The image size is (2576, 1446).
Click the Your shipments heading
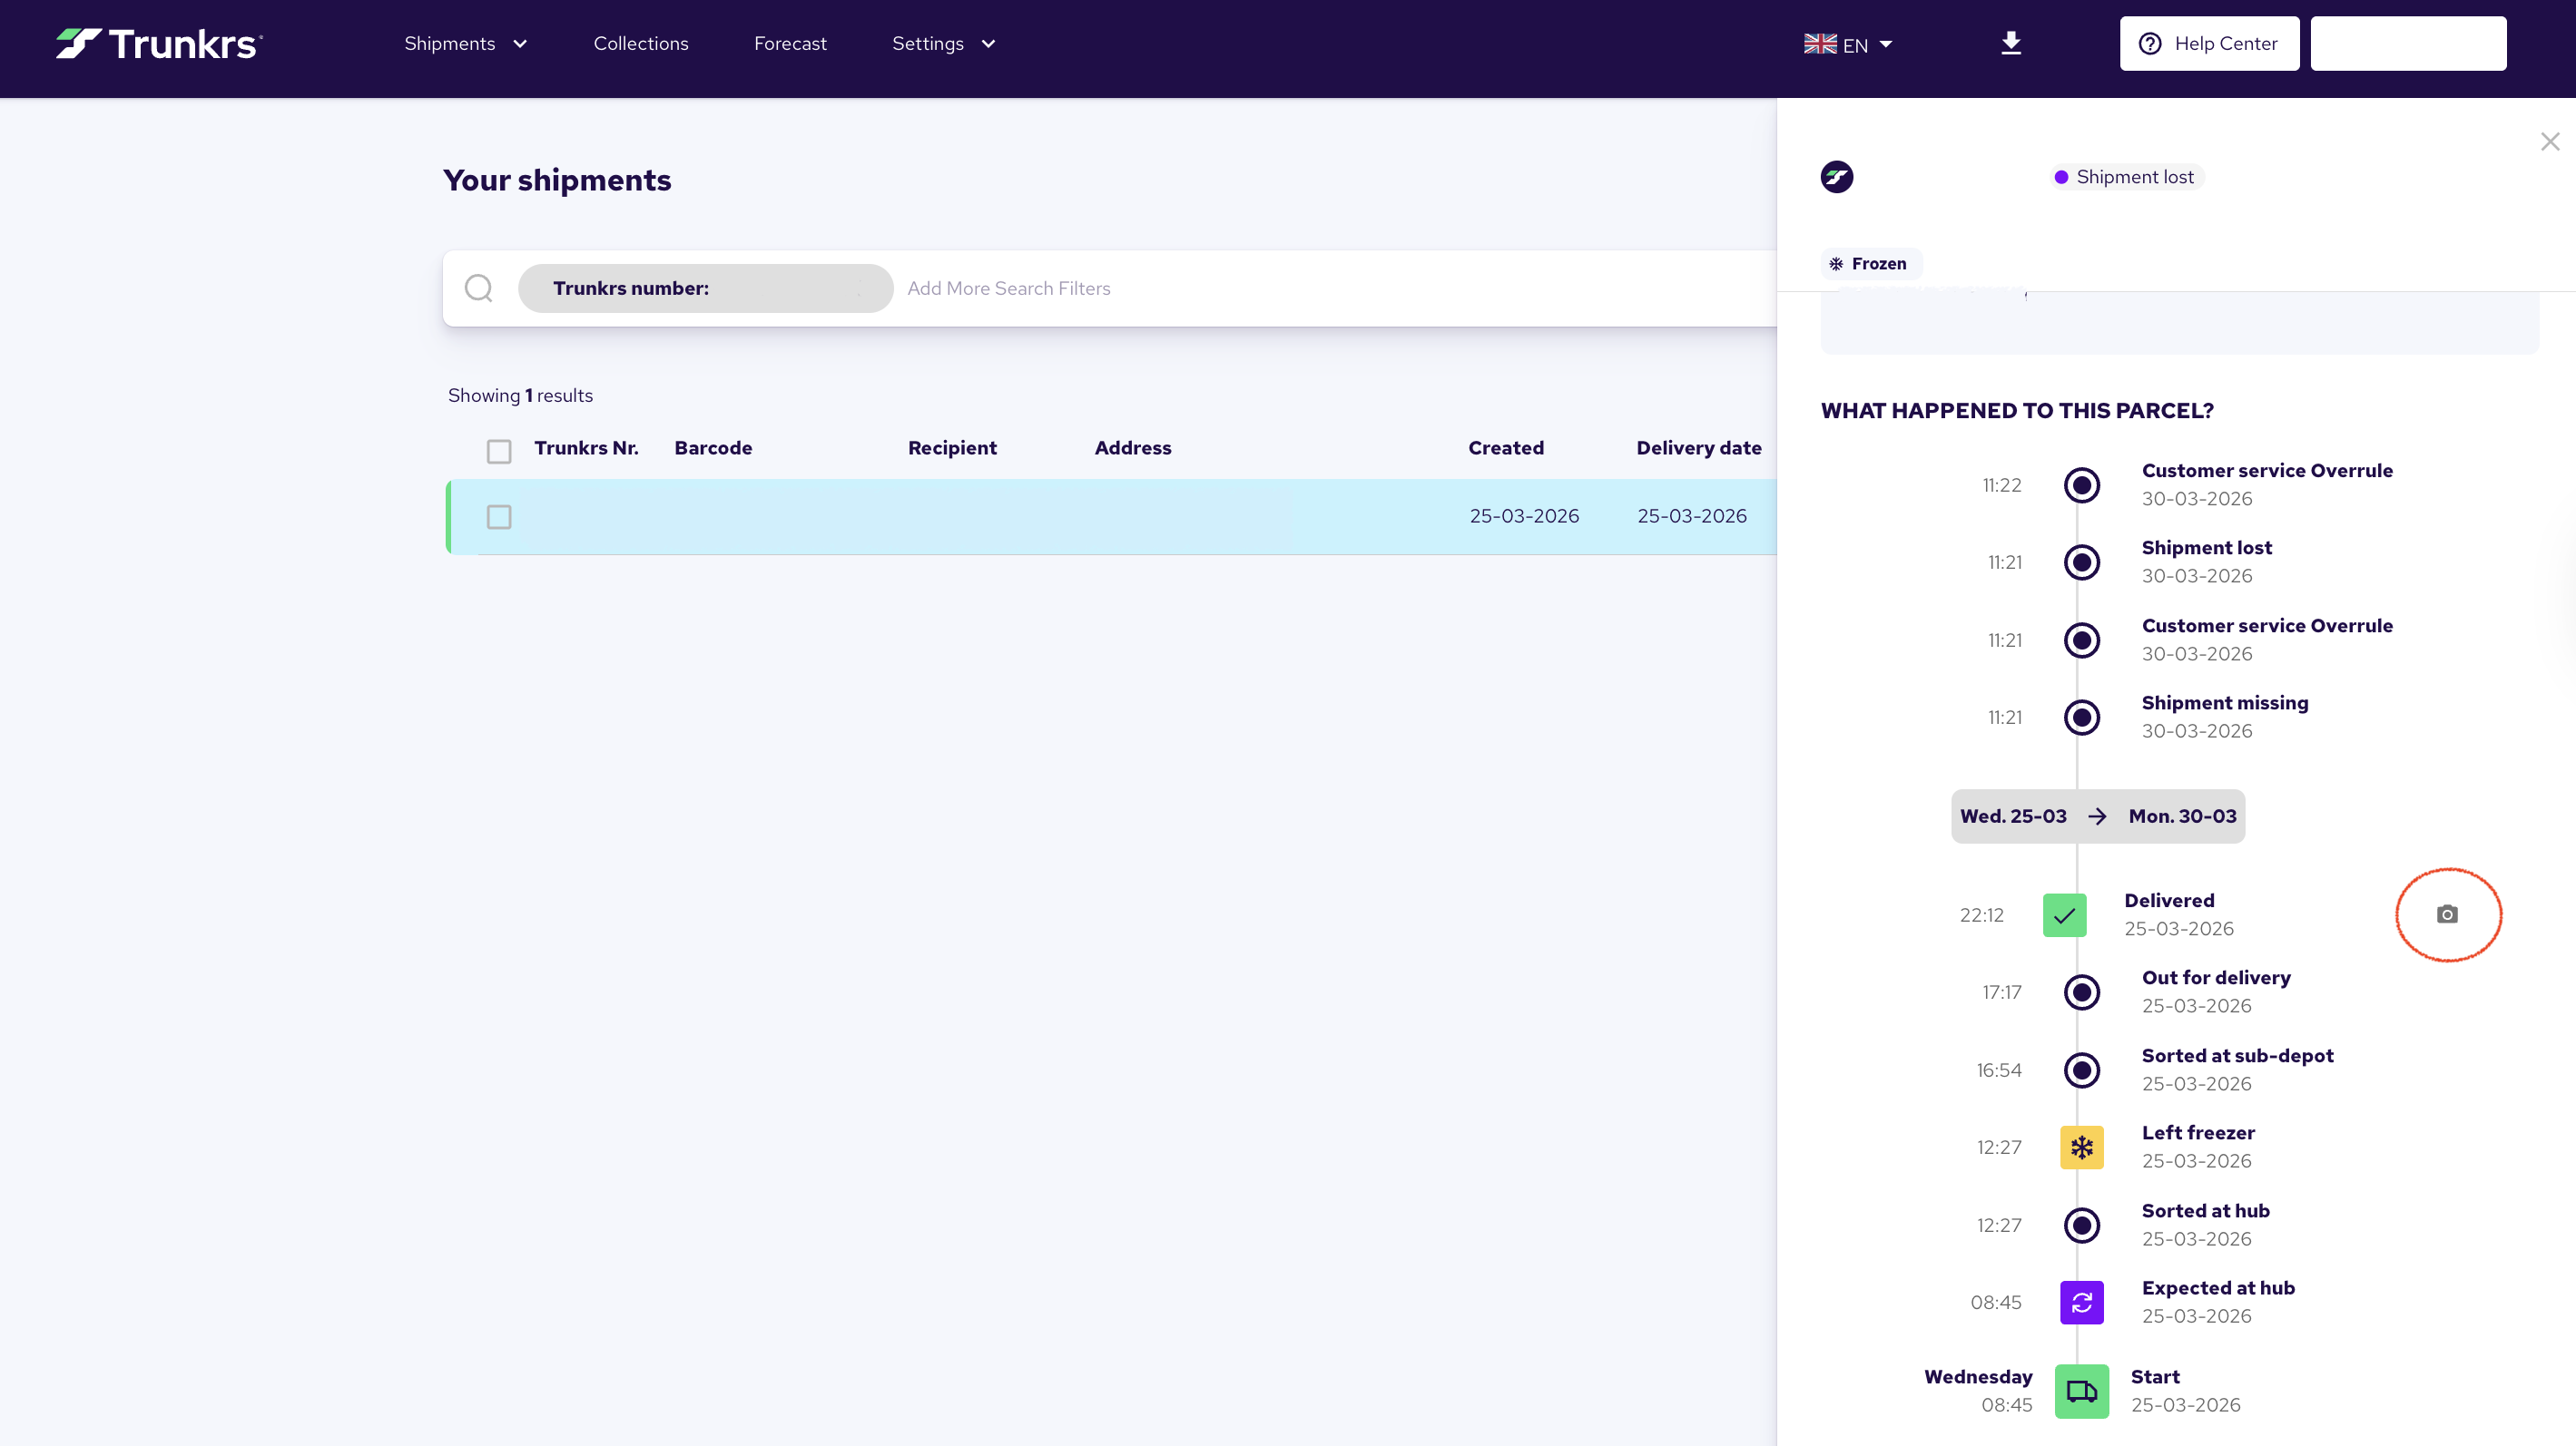[x=557, y=180]
